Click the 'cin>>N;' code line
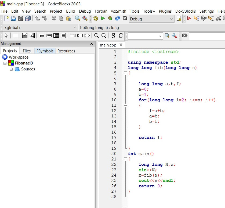 [x=147, y=170]
